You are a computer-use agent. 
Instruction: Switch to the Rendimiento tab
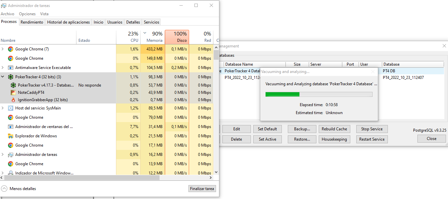pyautogui.click(x=32, y=22)
